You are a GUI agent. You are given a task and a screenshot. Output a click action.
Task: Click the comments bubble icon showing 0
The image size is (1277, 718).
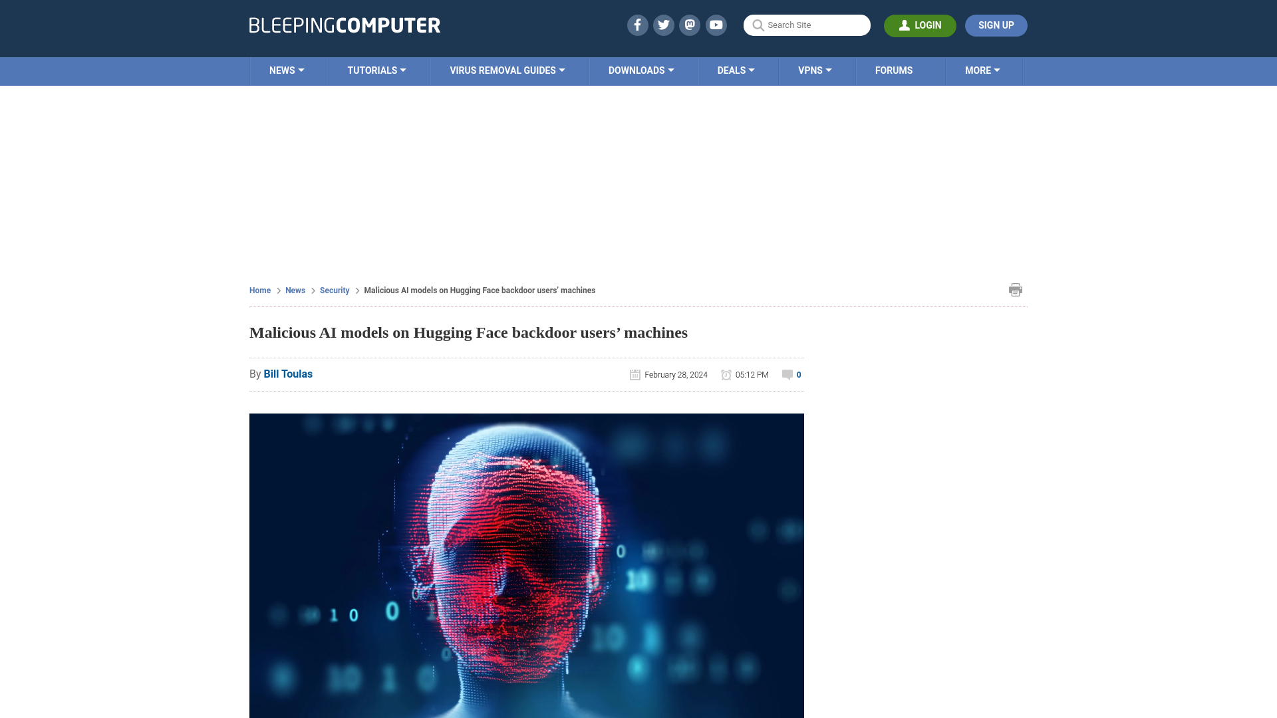coord(787,374)
